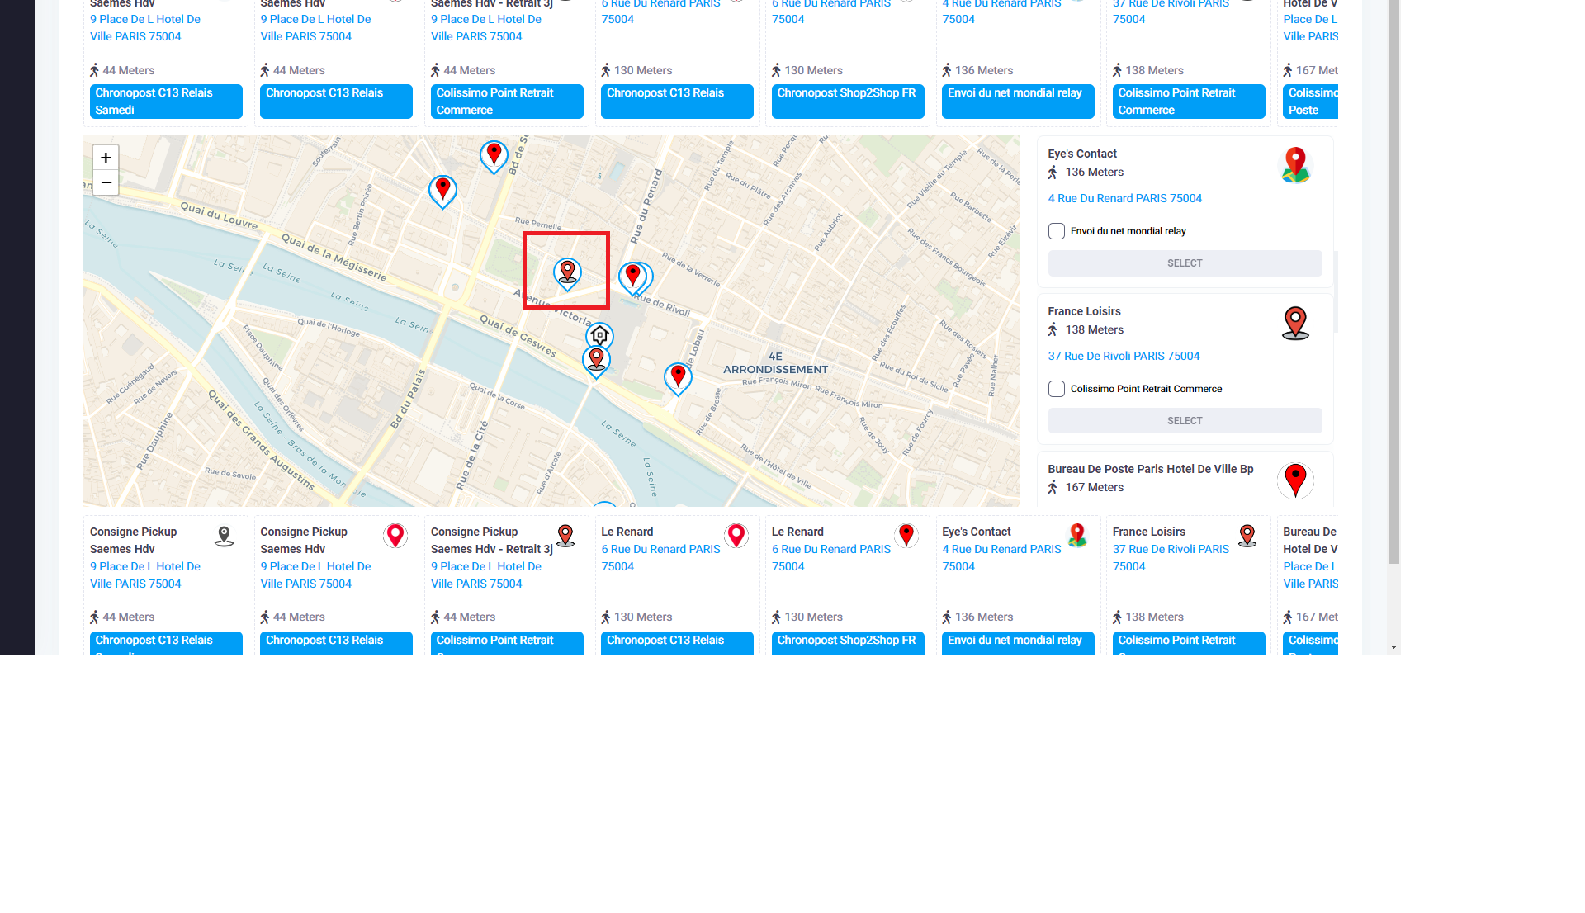
Task: Click the pin icon on the bottom Le Renard card
Action: click(736, 536)
